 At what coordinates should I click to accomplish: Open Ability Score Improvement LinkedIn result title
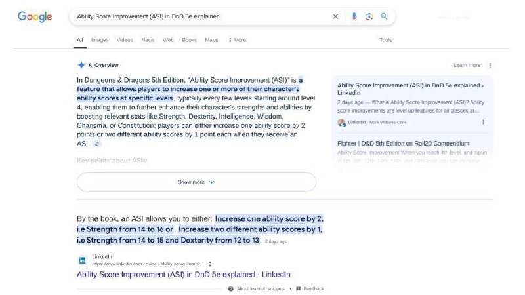[x=184, y=275]
